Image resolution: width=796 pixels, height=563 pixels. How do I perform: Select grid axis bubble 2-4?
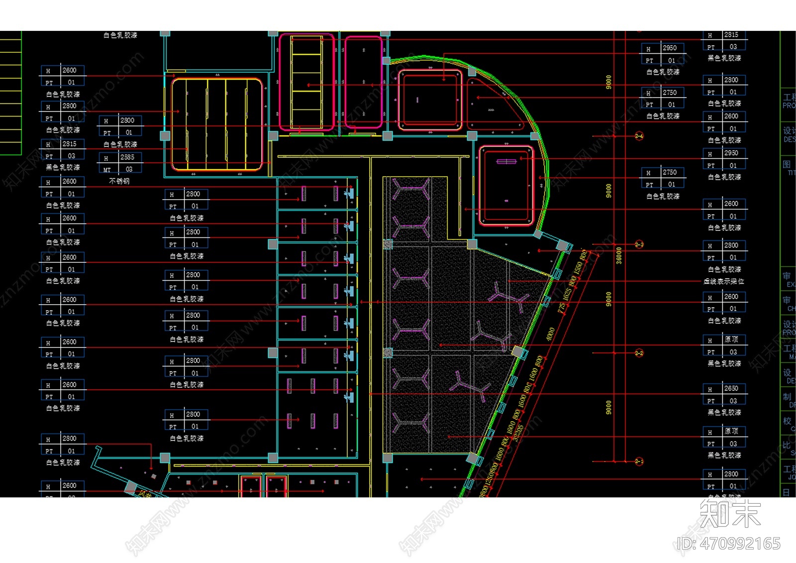(639, 136)
